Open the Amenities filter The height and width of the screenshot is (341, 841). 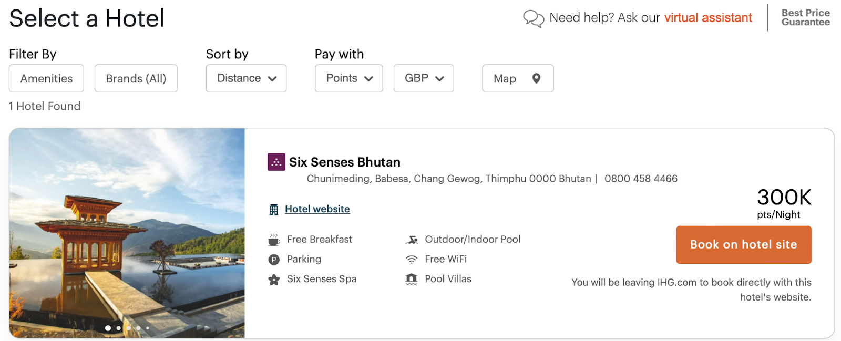46,78
